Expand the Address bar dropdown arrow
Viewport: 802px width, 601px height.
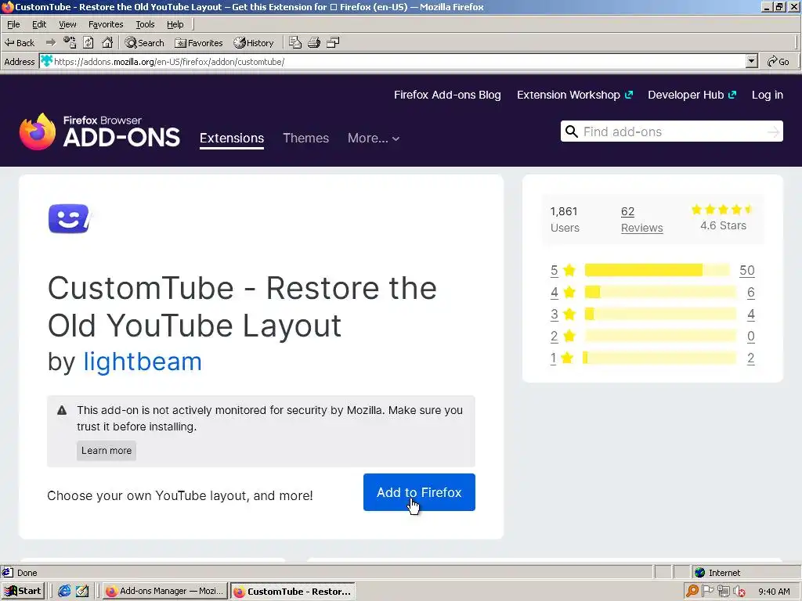coord(751,61)
